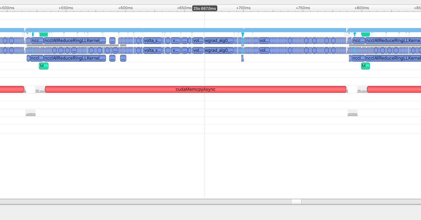Expand the collapsed ellipsis block after ncclAllReduceRingLLKernel
Viewport: 421px width, 220px height.
coord(112,41)
